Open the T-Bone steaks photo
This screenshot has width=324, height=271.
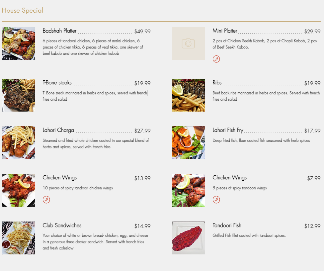(18, 95)
